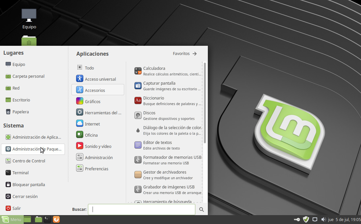Select the Internet category
The width and height of the screenshot is (361, 224).
point(92,124)
